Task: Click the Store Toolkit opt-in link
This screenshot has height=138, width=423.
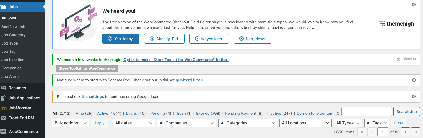Action: coord(176,60)
